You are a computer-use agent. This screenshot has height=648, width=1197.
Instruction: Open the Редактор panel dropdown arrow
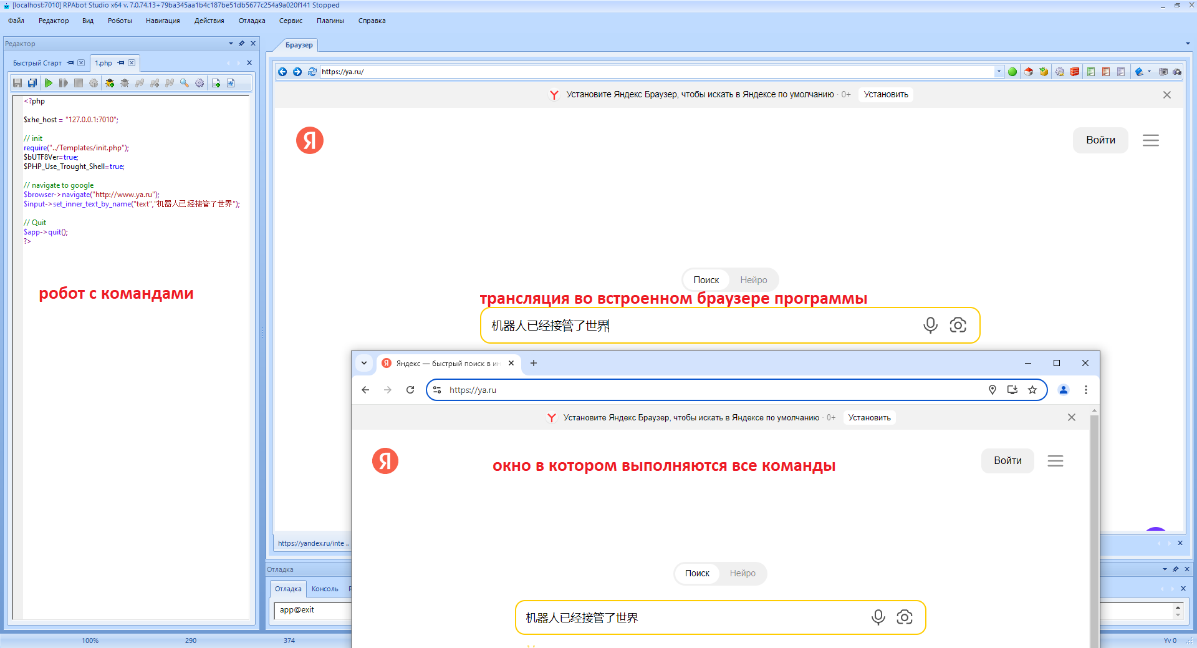click(231, 44)
